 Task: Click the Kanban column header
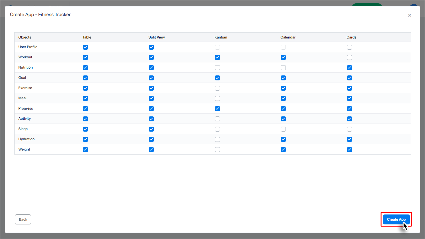click(x=221, y=37)
